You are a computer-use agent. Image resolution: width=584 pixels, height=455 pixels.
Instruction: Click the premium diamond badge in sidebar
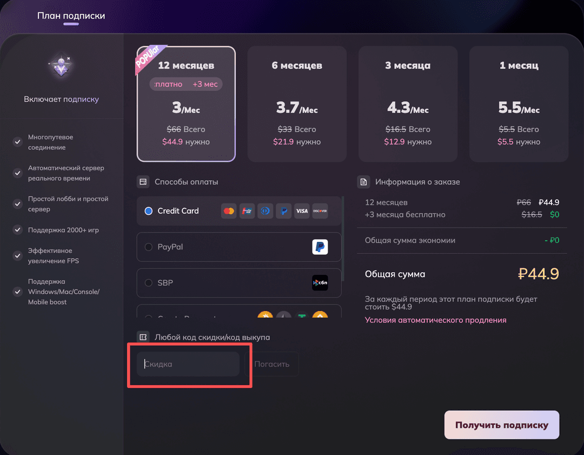point(61,67)
